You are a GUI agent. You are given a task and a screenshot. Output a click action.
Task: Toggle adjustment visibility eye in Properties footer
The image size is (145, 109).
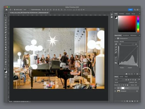click(x=134, y=74)
